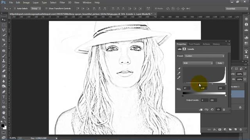
Task: Delete the Levels adjustment via trash icon
Action: click(x=224, y=110)
